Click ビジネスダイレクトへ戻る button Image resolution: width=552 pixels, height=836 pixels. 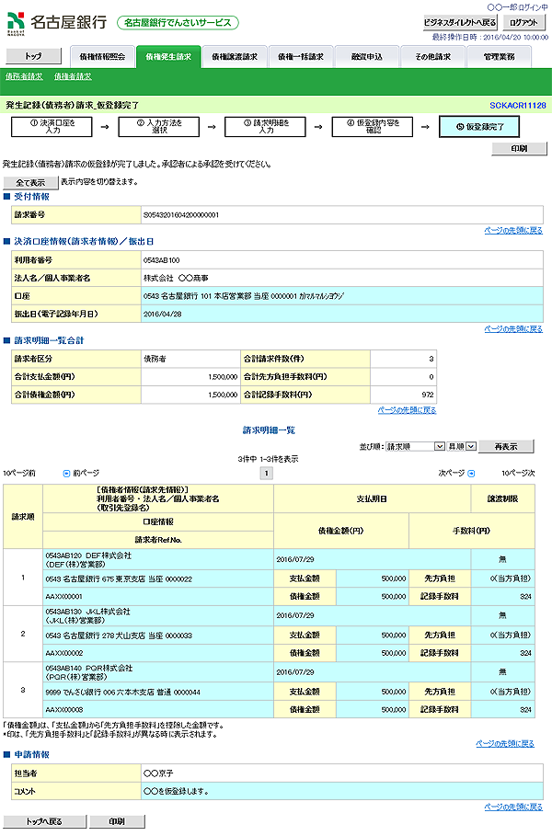(x=460, y=22)
